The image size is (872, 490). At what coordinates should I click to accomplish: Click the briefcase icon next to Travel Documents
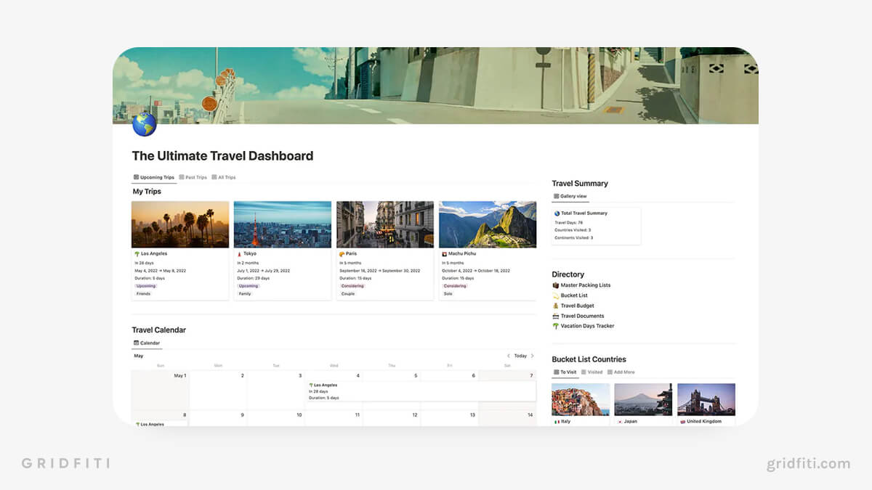point(555,316)
